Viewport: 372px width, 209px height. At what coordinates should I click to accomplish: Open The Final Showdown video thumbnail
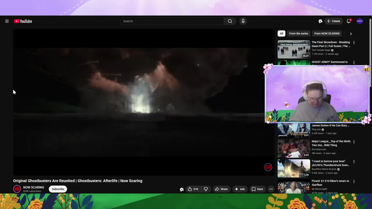[294, 49]
